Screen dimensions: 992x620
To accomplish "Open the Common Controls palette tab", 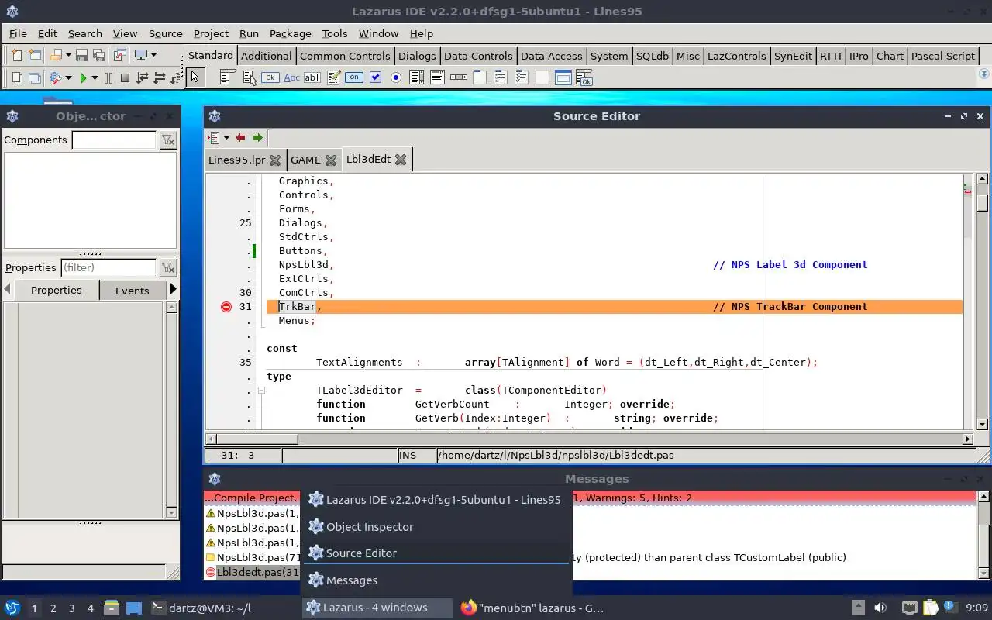I will [x=345, y=56].
